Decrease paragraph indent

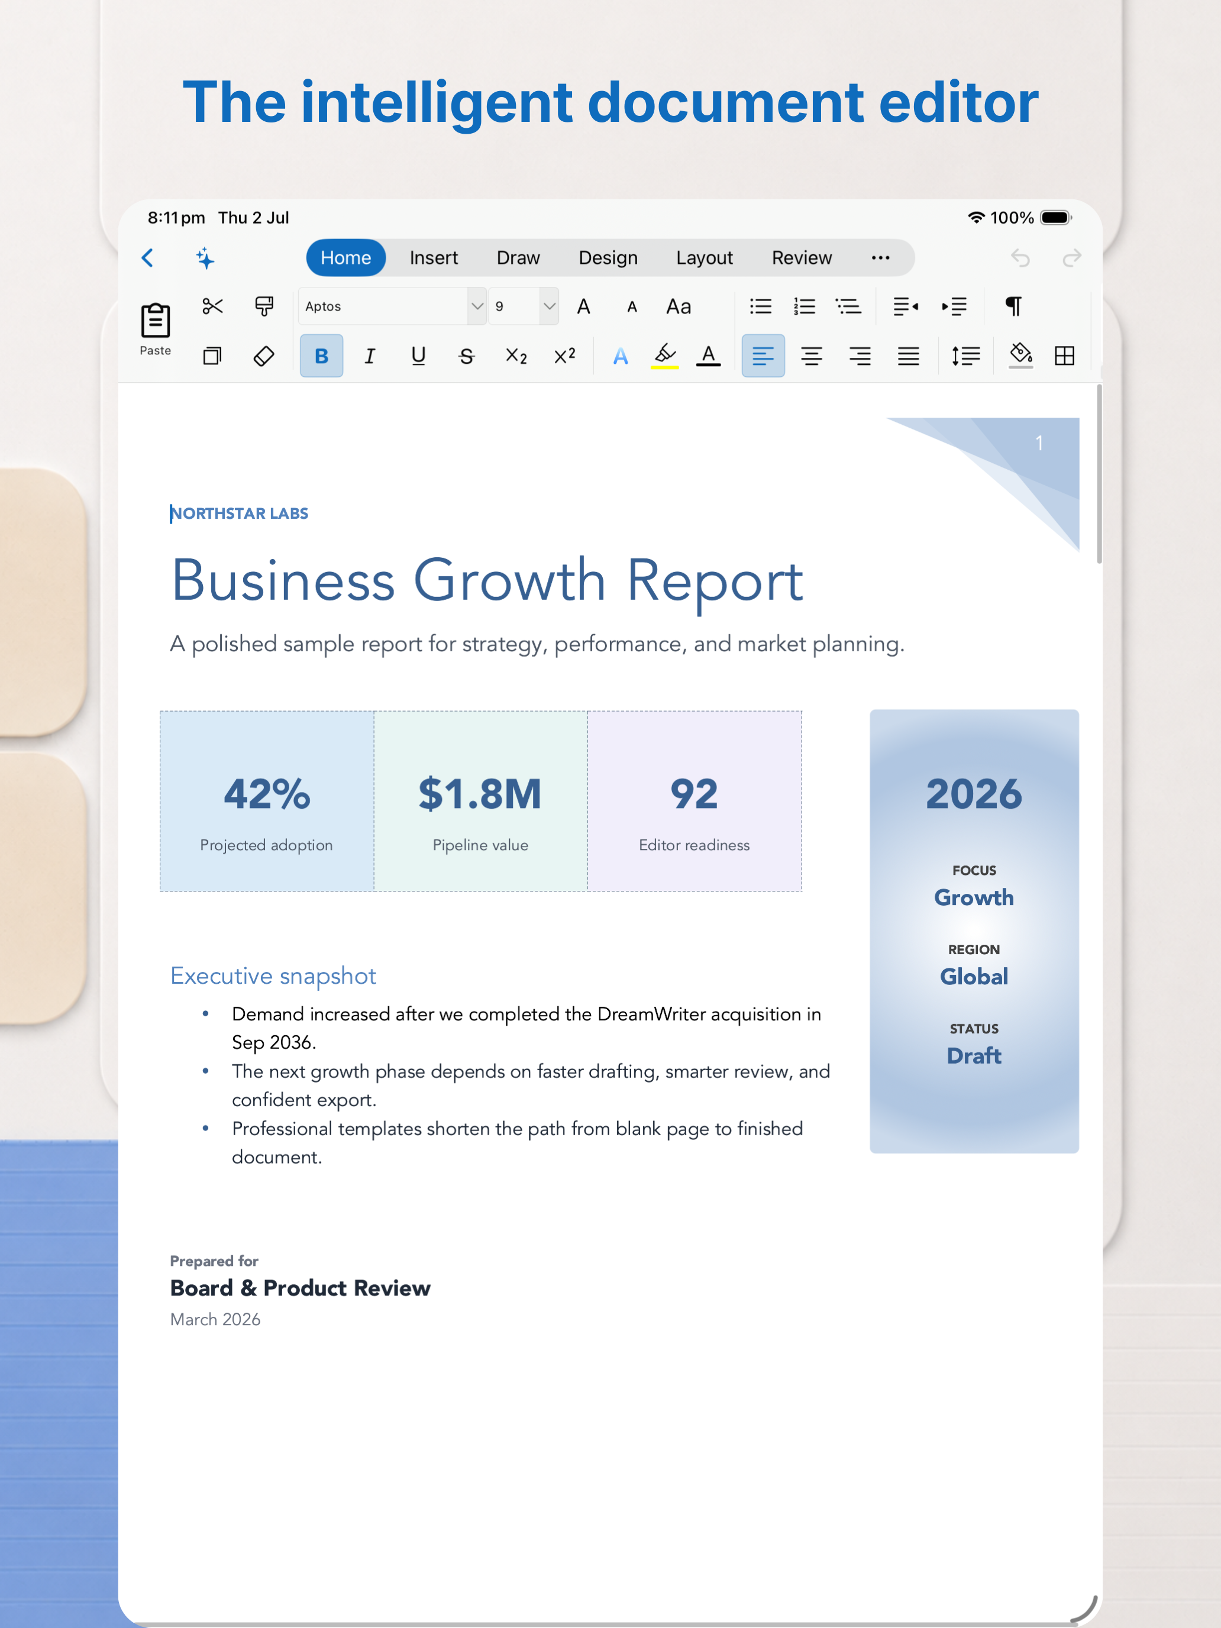(x=906, y=306)
